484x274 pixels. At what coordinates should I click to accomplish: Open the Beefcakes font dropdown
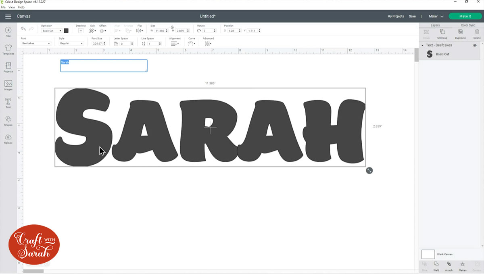click(x=35, y=43)
